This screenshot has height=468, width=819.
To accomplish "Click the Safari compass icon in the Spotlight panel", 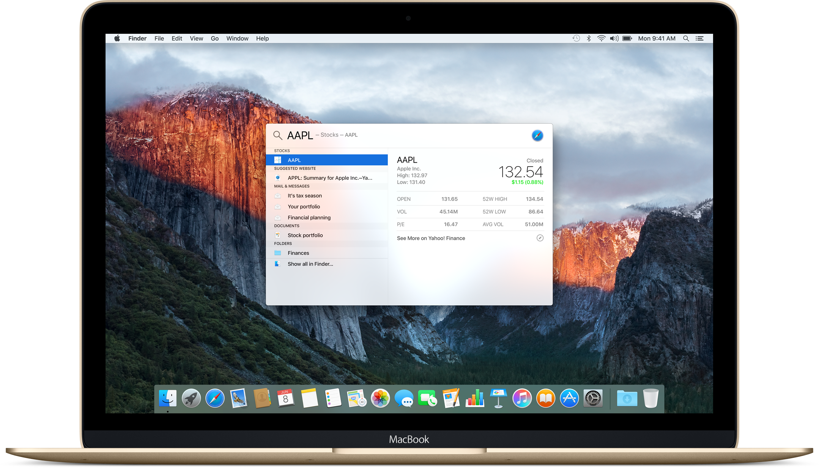I will coord(538,135).
